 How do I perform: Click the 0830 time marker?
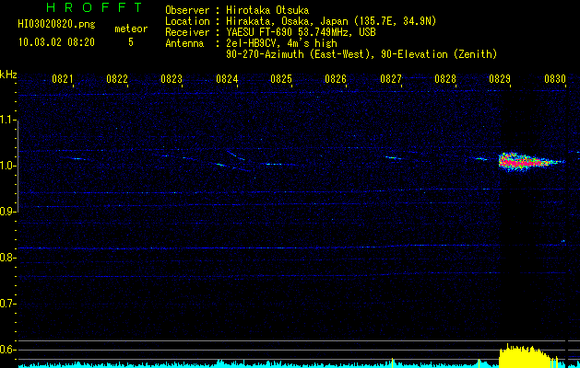pyautogui.click(x=555, y=79)
